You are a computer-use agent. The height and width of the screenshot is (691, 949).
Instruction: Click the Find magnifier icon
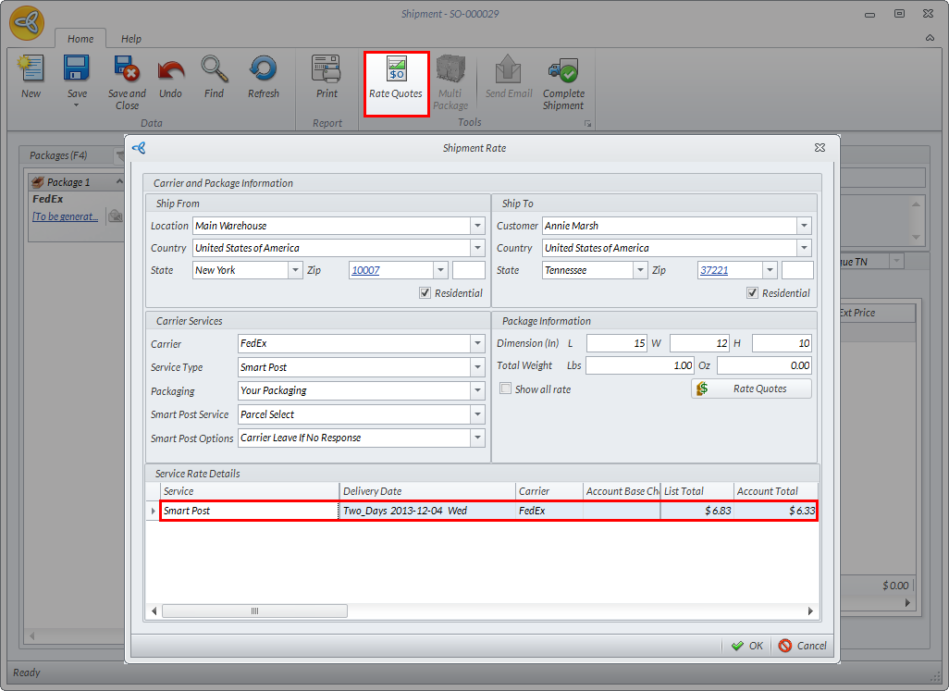pyautogui.click(x=215, y=71)
